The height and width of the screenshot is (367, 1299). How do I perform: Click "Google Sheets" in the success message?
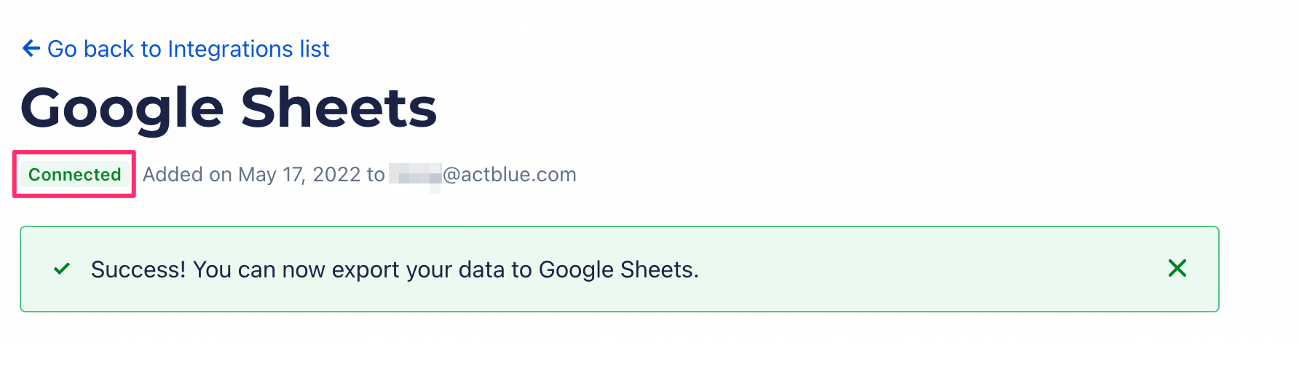[x=617, y=269]
